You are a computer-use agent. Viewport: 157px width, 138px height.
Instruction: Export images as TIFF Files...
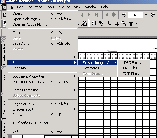tap(134, 73)
